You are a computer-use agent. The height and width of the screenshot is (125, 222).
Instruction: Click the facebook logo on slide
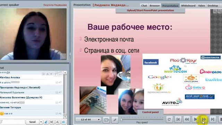(x=151, y=62)
